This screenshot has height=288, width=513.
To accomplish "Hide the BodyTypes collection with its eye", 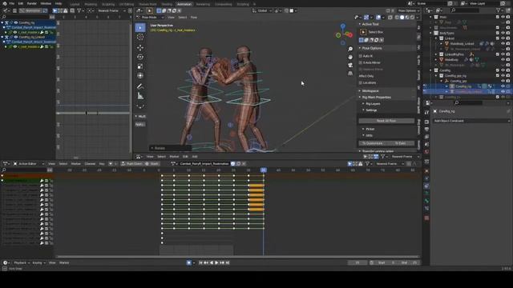I will (x=503, y=33).
